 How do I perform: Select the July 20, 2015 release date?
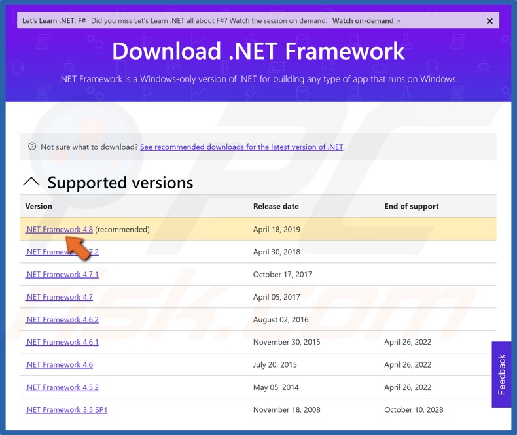tap(275, 364)
